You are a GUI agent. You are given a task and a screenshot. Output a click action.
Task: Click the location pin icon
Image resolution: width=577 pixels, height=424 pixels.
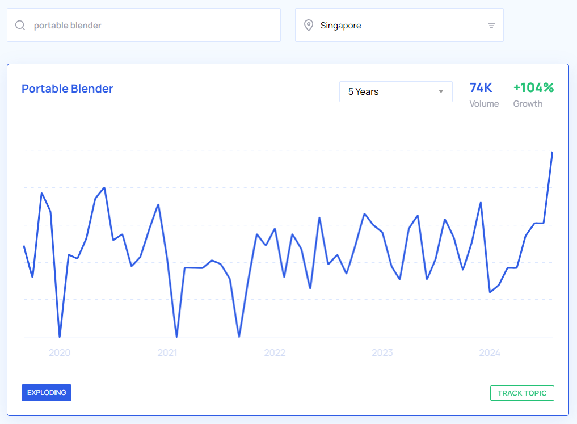click(309, 25)
